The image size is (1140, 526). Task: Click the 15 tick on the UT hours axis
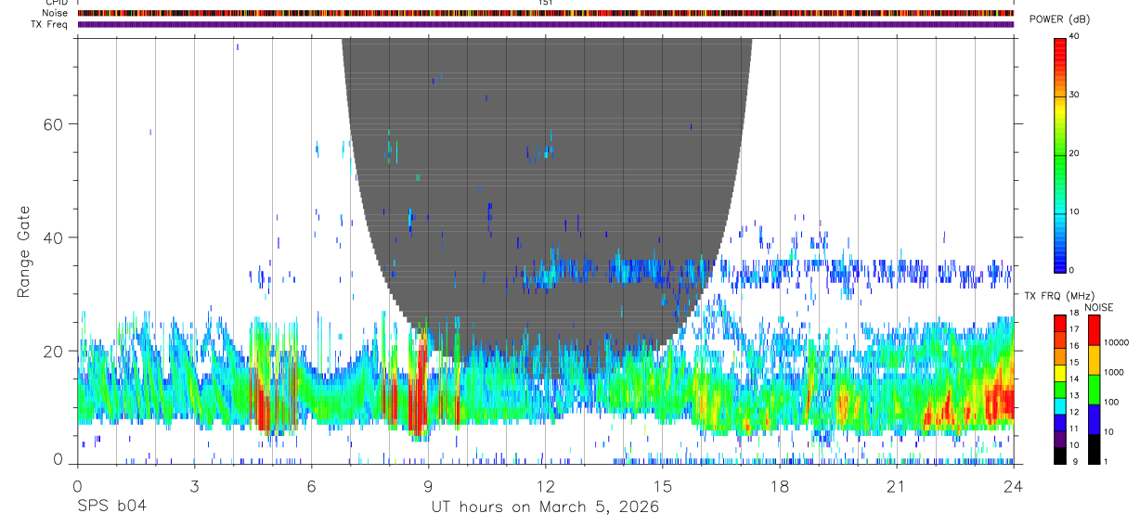[663, 486]
